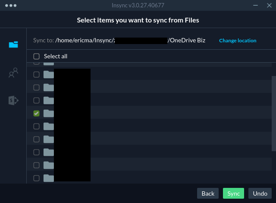Uncheck the green checked folder checkbox
Image resolution: width=276 pixels, height=203 pixels.
tap(37, 113)
